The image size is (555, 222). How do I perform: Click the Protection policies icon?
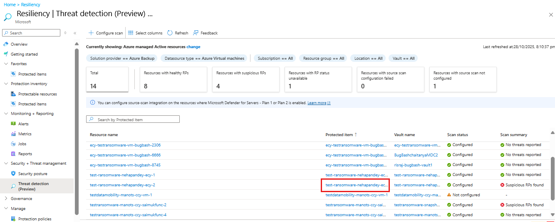13,219
